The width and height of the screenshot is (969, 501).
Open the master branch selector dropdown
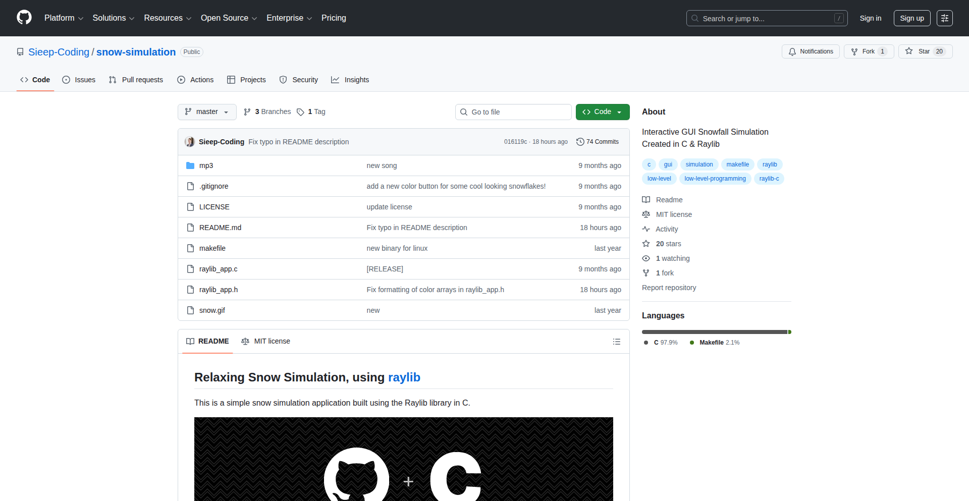[x=207, y=112]
